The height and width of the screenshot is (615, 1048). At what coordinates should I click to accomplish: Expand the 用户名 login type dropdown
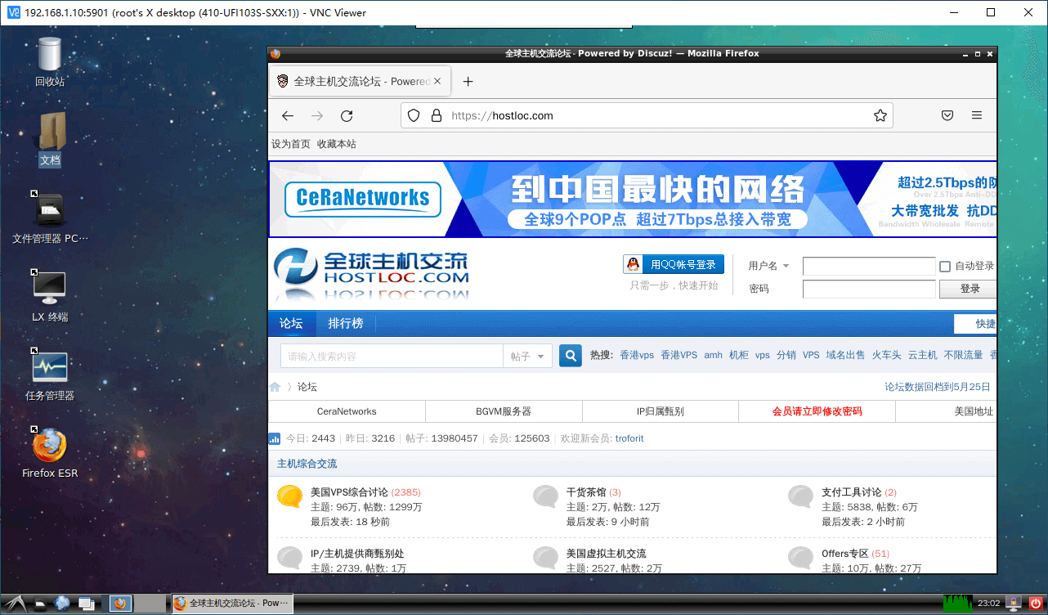pyautogui.click(x=769, y=266)
